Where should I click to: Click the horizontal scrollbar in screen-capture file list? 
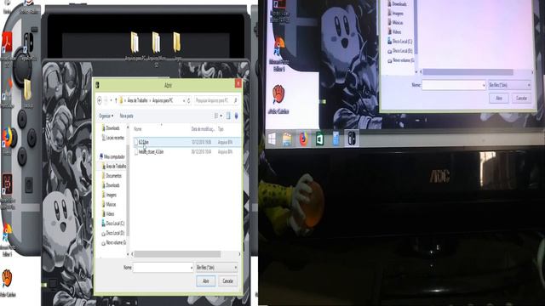point(177,254)
